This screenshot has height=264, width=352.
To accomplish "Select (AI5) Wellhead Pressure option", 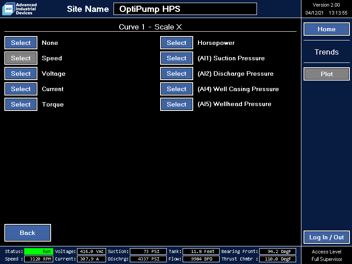I will [176, 104].
